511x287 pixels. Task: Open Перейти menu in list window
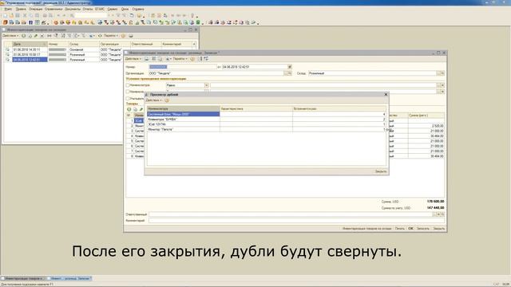click(111, 36)
